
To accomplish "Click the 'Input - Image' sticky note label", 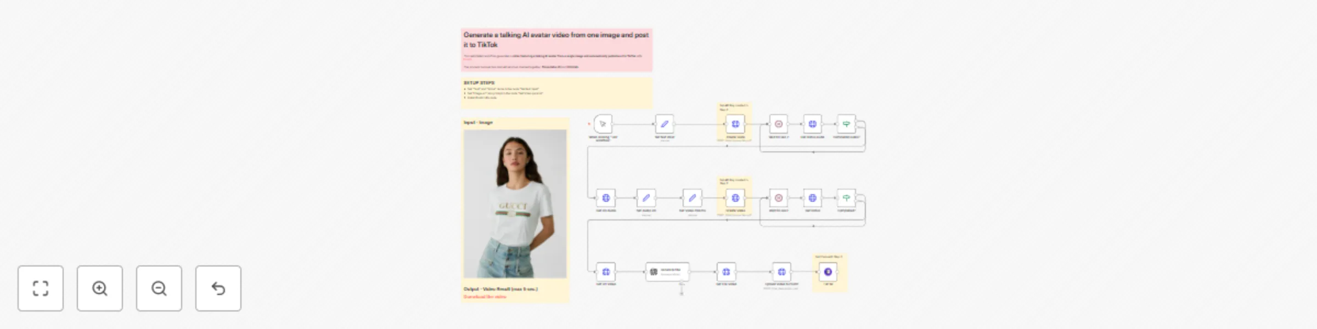I will coord(479,122).
